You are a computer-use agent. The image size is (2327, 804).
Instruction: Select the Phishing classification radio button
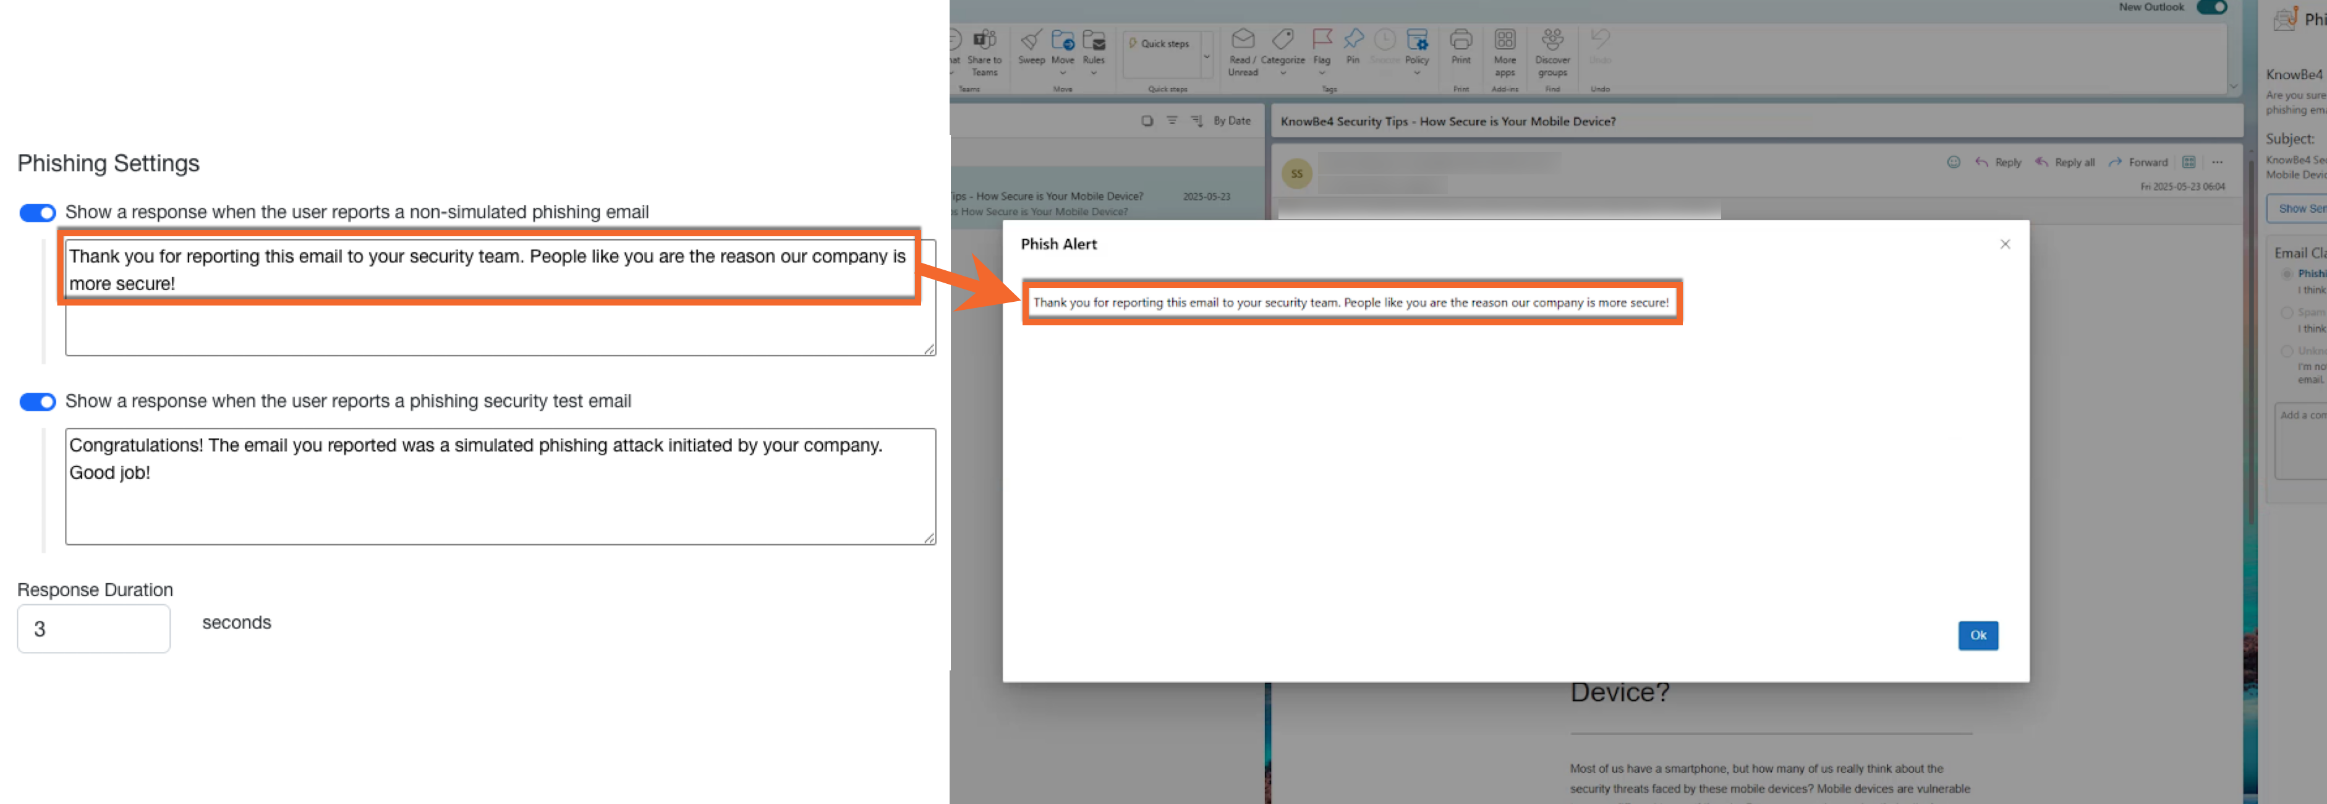click(2287, 273)
